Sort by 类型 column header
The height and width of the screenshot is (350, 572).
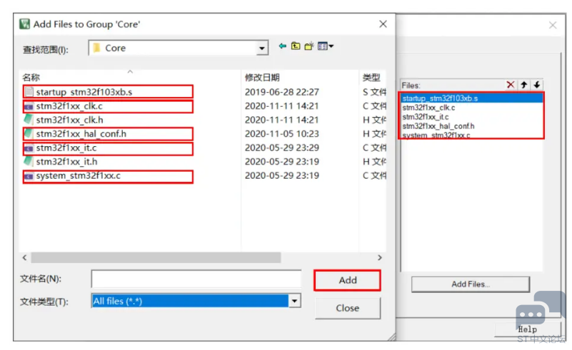tap(371, 77)
